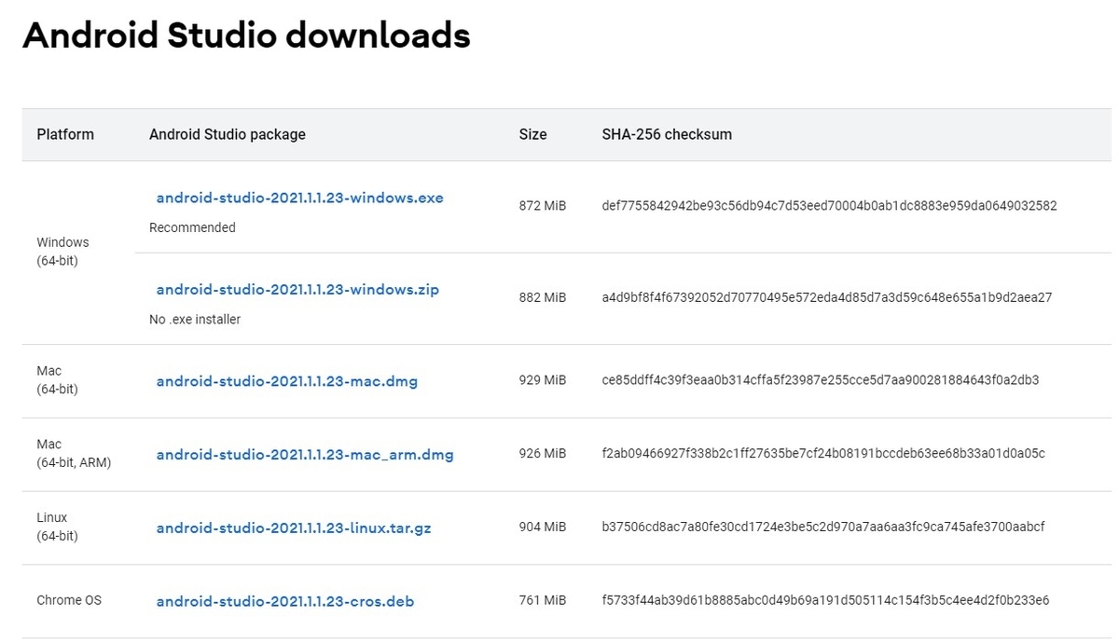Click the 926 MiB size value
The height and width of the screenshot is (644, 1119).
tap(543, 453)
